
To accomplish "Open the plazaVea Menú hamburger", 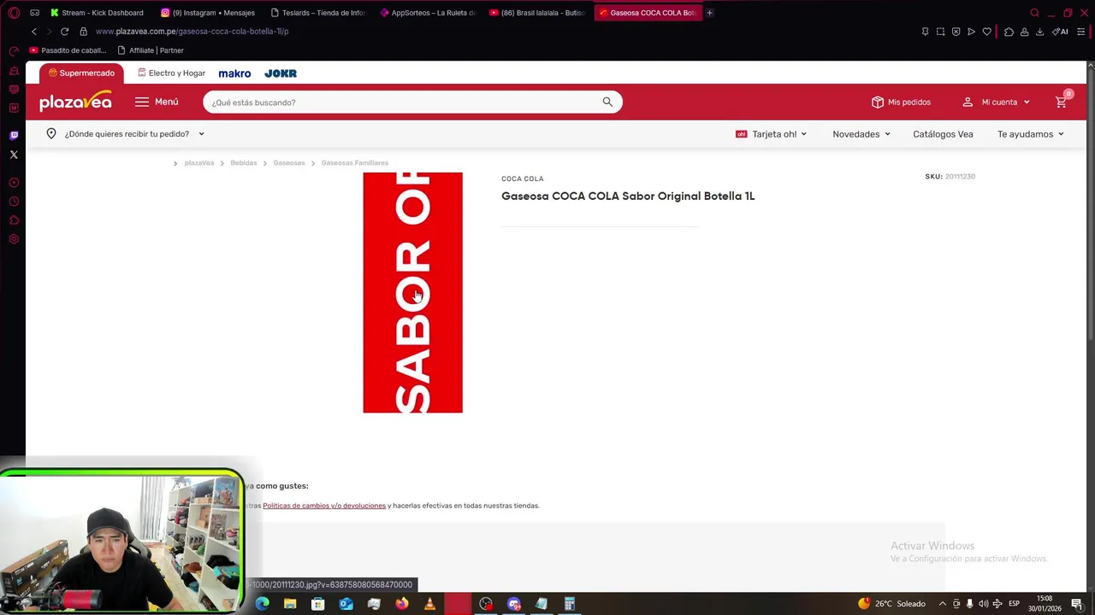I will pyautogui.click(x=157, y=102).
